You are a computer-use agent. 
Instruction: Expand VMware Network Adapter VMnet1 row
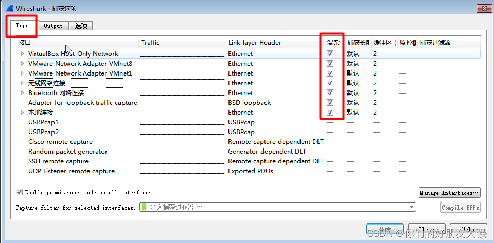pyautogui.click(x=22, y=73)
